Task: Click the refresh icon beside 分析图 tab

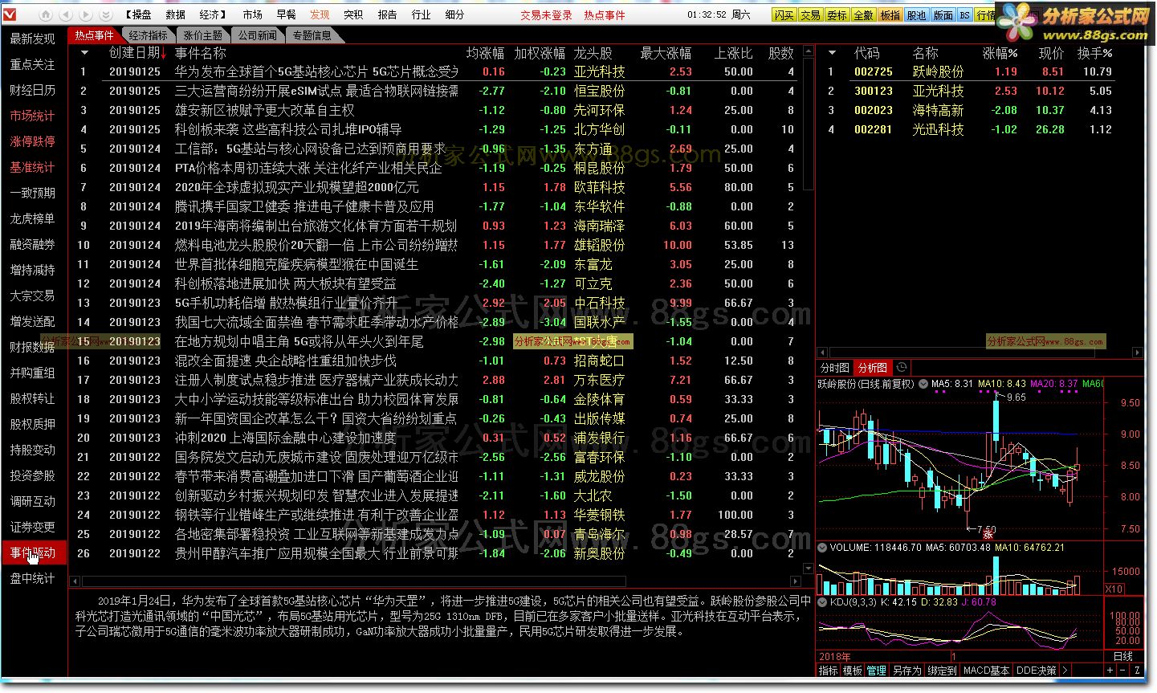Action: [x=902, y=368]
